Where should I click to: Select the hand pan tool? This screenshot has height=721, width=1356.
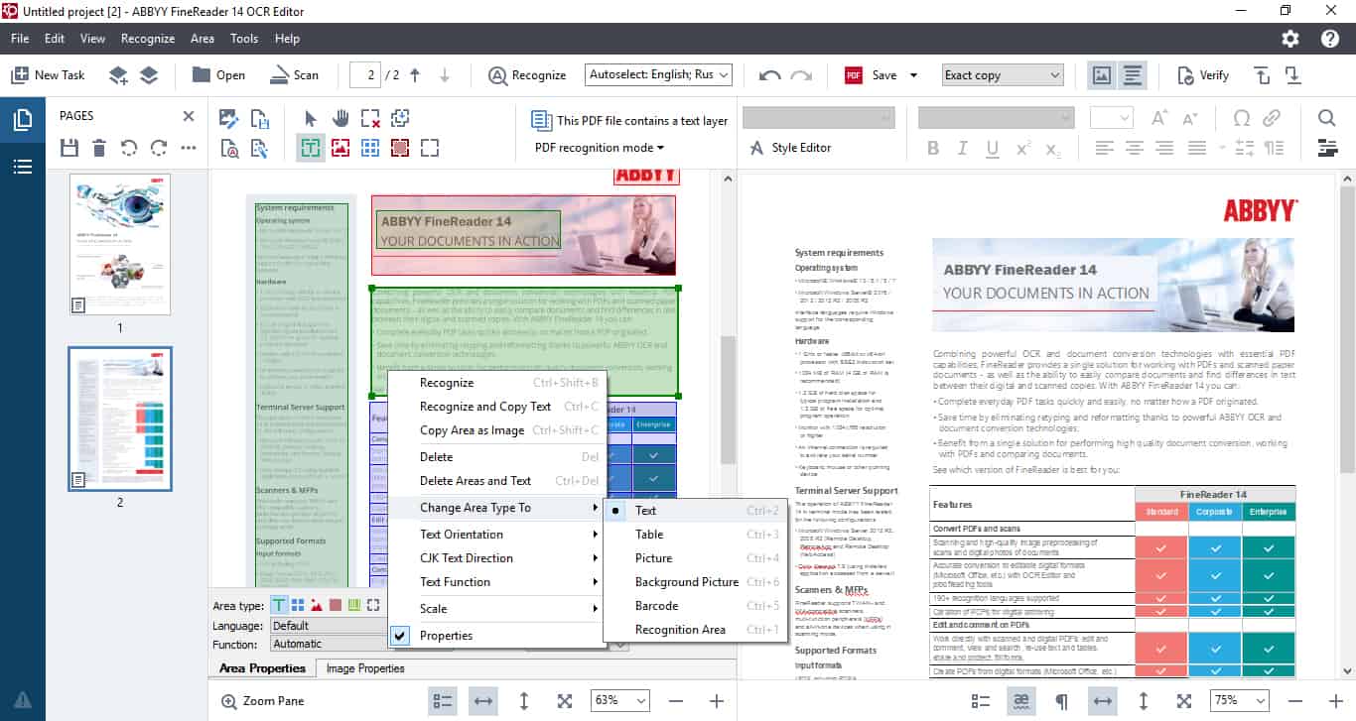tap(340, 119)
